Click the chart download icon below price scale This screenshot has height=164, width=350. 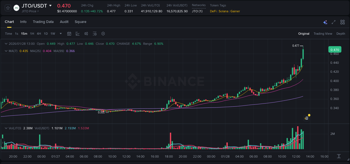click(x=339, y=156)
